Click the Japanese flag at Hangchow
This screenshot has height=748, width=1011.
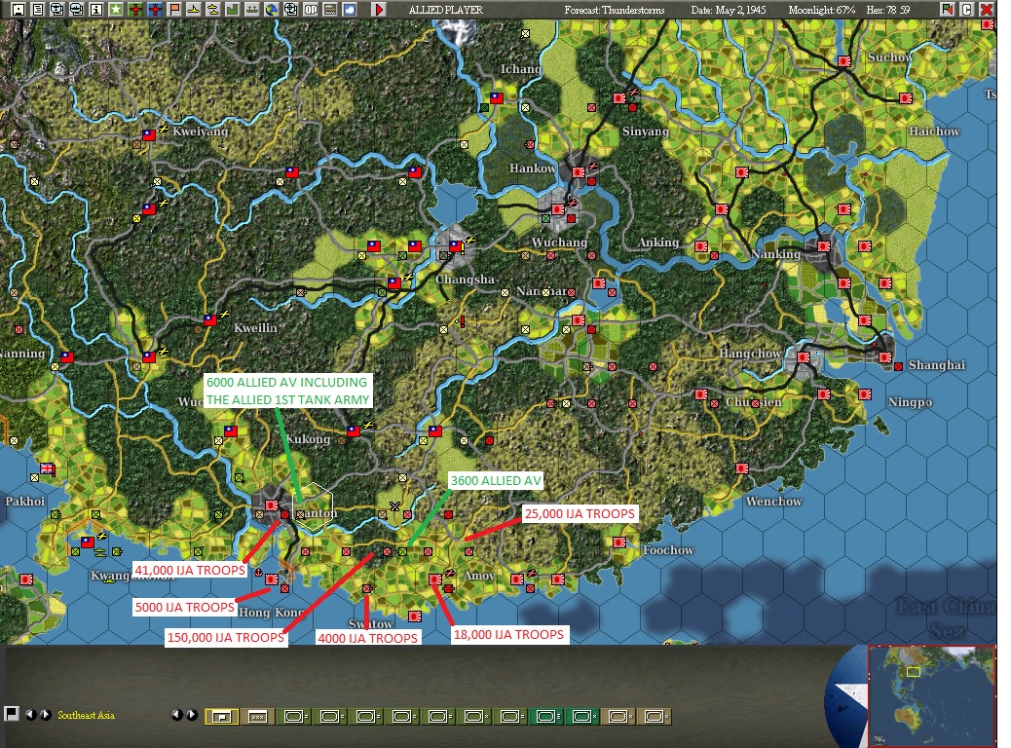[x=804, y=356]
